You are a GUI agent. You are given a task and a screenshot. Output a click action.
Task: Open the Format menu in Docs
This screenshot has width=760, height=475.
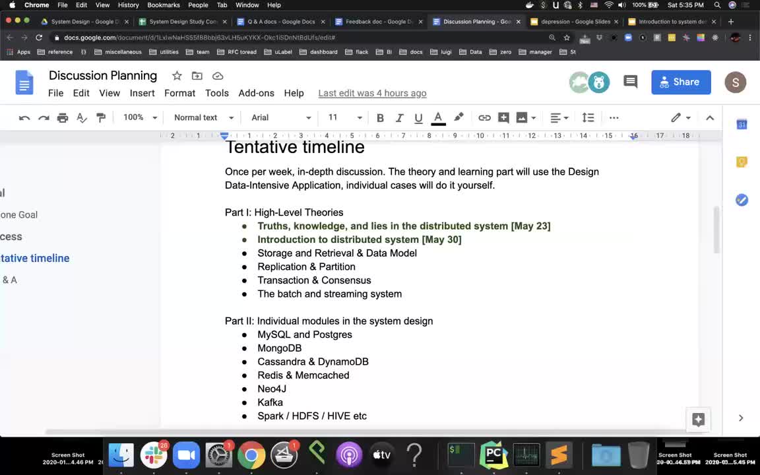click(180, 93)
